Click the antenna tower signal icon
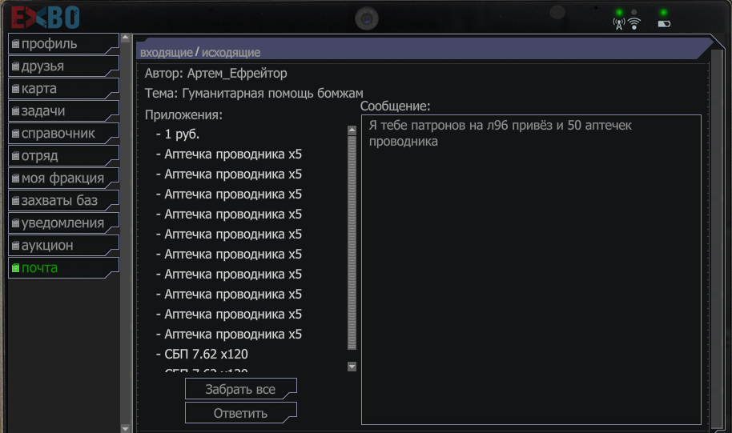The width and height of the screenshot is (732, 433). 619,24
